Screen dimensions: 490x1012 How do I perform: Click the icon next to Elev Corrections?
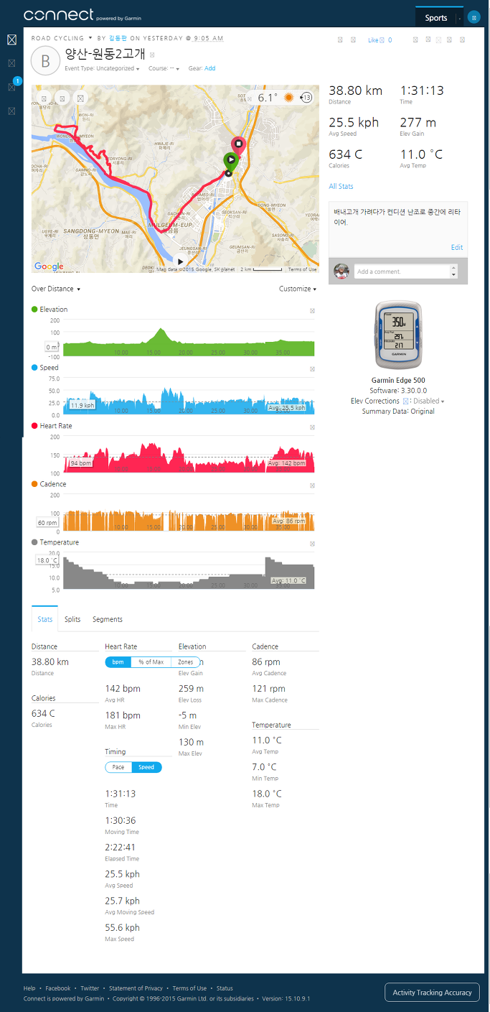coord(406,401)
